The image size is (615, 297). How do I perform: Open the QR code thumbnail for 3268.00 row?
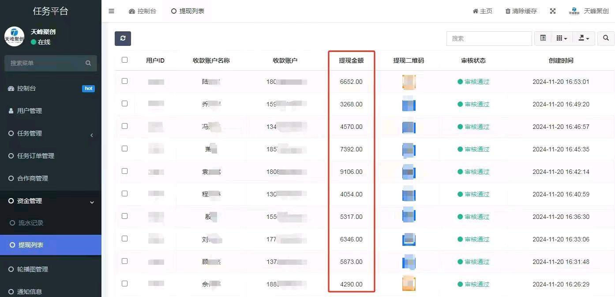point(409,105)
